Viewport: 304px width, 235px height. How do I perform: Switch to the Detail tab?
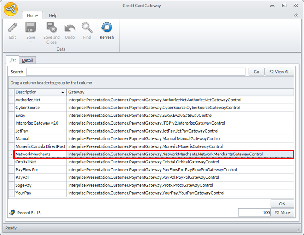pos(27,60)
